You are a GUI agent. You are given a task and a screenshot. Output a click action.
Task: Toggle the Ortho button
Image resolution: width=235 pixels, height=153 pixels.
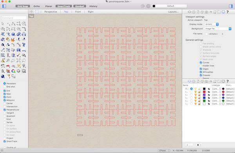(36, 6)
